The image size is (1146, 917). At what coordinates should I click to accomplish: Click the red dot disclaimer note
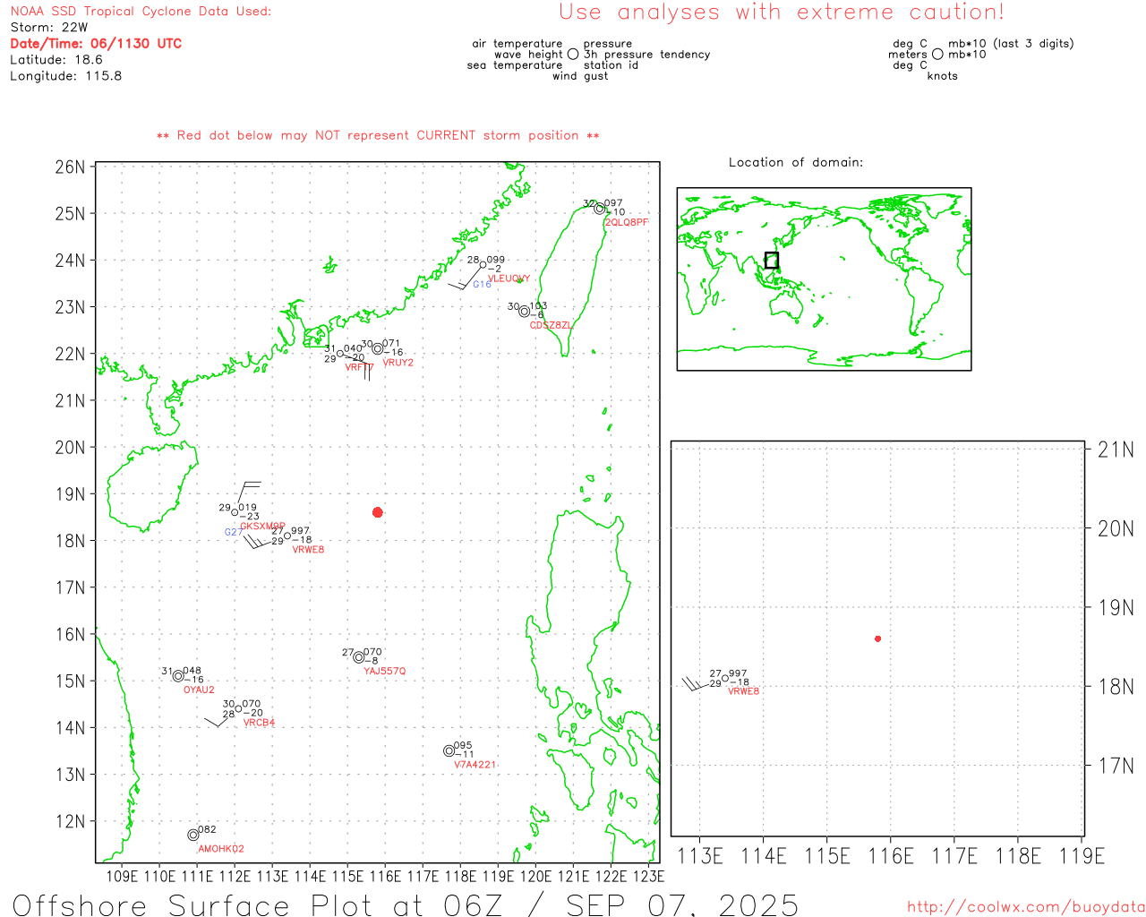(378, 136)
